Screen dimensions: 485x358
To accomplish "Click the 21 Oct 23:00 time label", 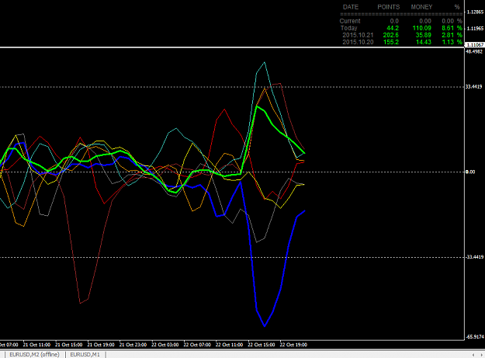I will pyautogui.click(x=133, y=345).
